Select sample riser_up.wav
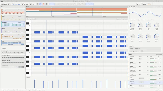163x91 pixels. [x=13, y=66]
